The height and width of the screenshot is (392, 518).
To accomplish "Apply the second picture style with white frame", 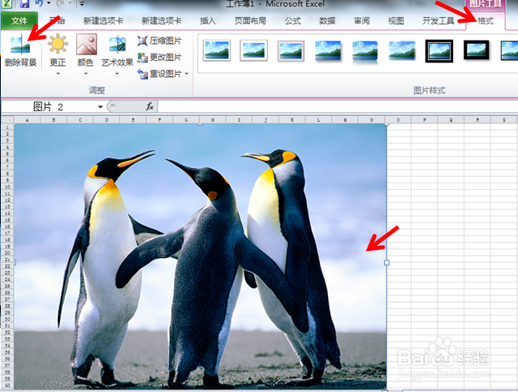I will (253, 50).
